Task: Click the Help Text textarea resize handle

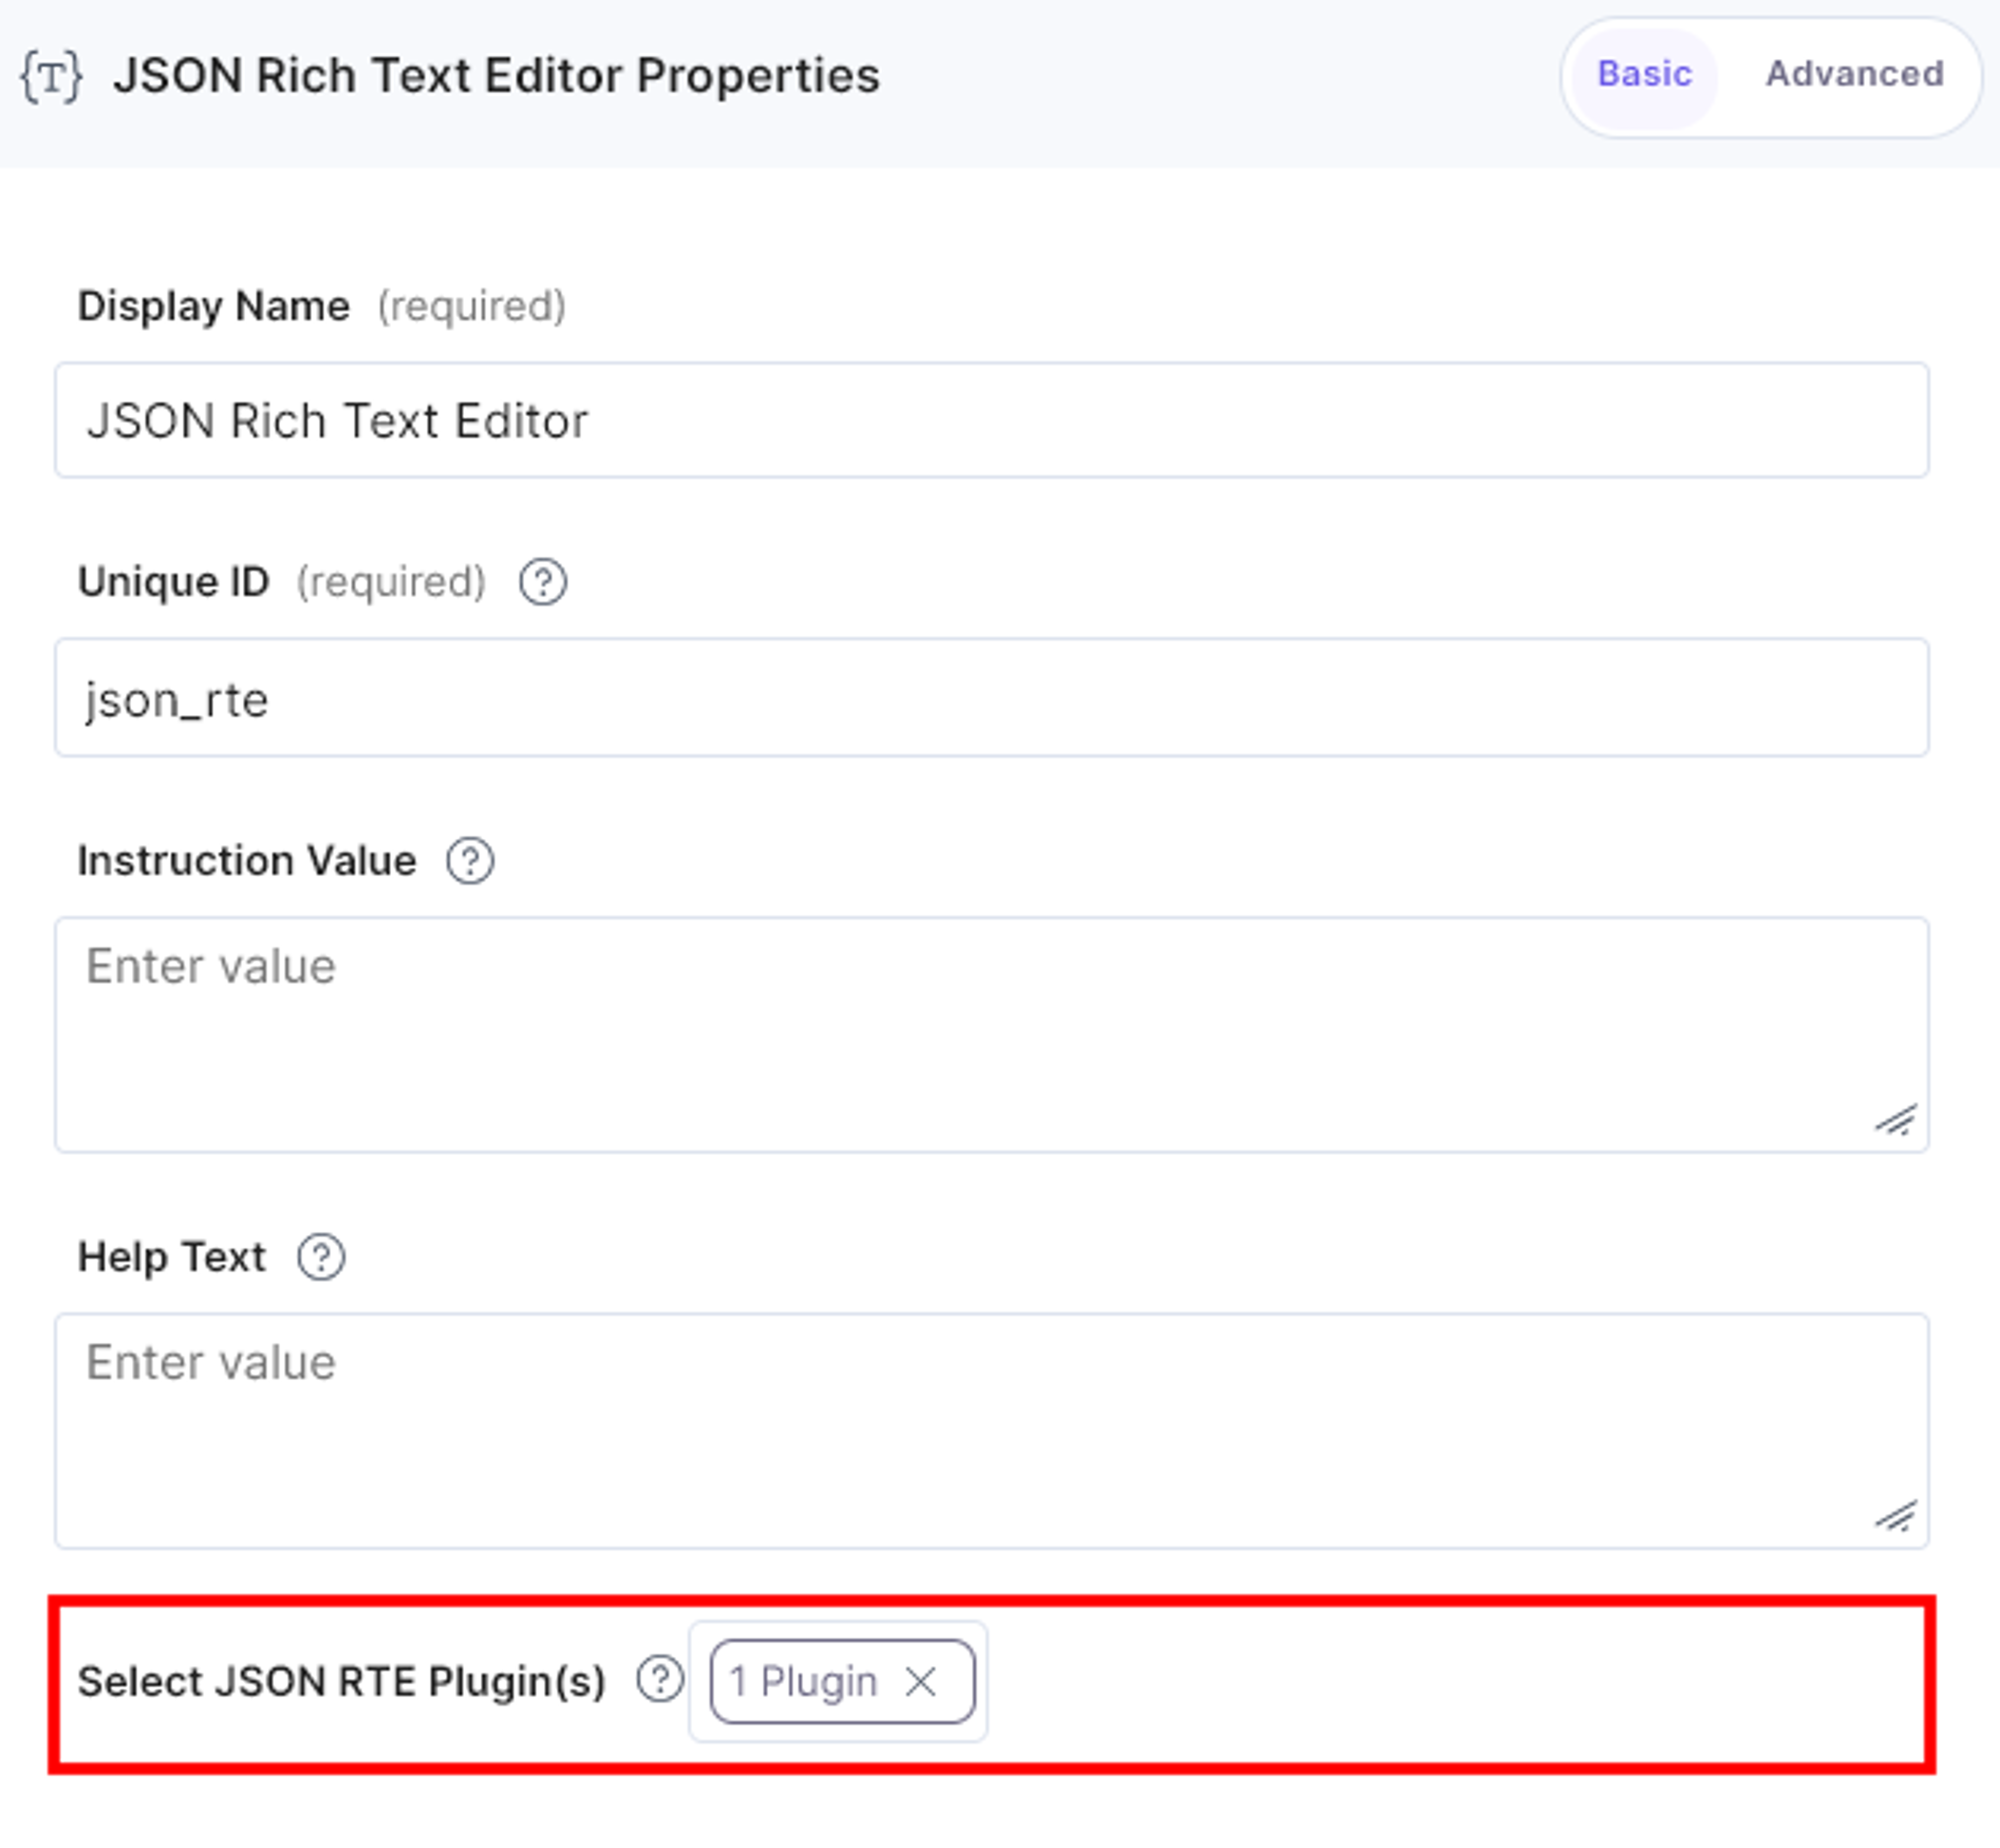Action: [1896, 1517]
